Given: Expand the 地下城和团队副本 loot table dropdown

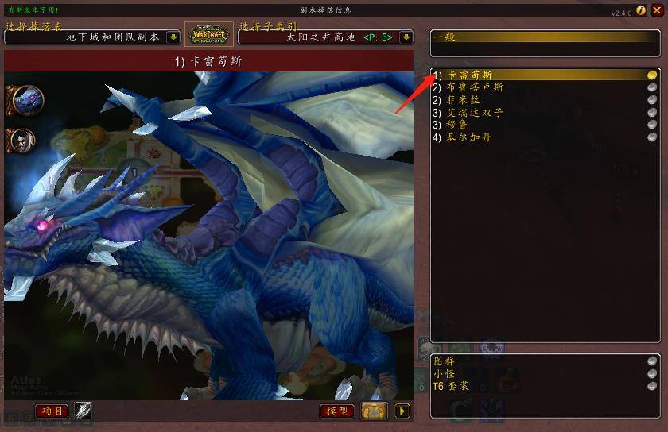Looking at the screenshot, I should 173,37.
